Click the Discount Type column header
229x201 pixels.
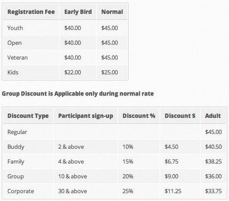tap(28, 116)
